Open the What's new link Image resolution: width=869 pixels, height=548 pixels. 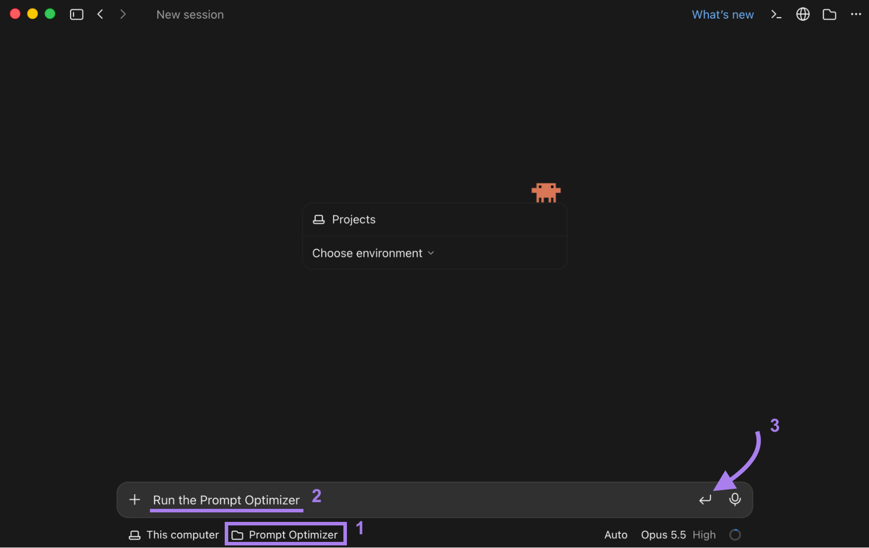(x=723, y=14)
